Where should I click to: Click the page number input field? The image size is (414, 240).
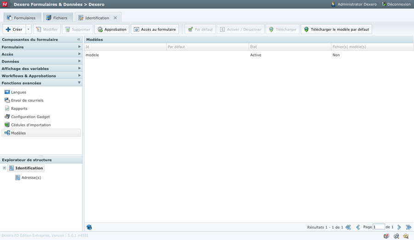click(379, 227)
